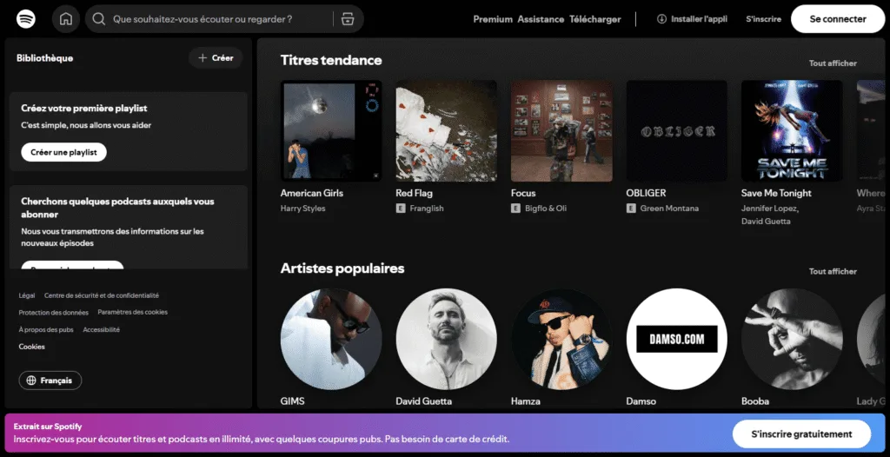
Task: Click the Créer button in Bibliothèque
Action: [x=216, y=58]
